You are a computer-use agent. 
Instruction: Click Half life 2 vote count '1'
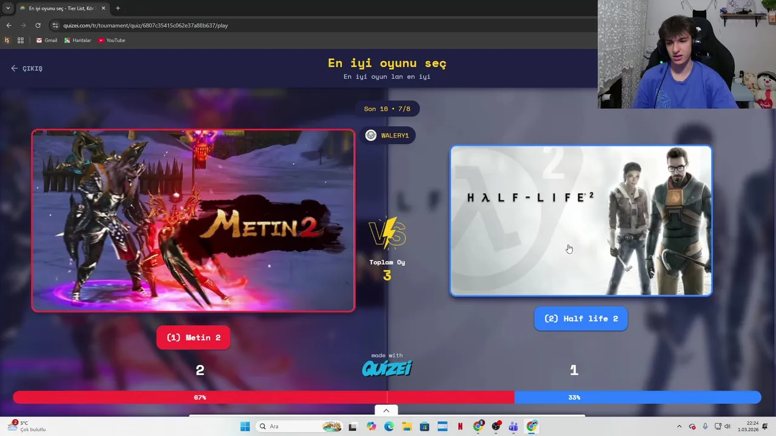point(574,371)
